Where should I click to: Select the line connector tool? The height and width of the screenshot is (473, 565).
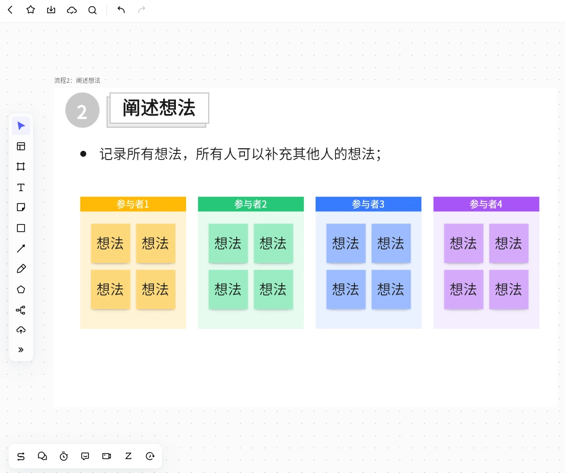click(21, 248)
